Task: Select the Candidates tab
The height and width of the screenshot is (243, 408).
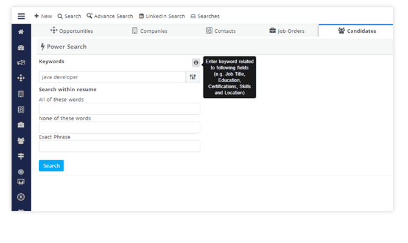Action: (357, 31)
